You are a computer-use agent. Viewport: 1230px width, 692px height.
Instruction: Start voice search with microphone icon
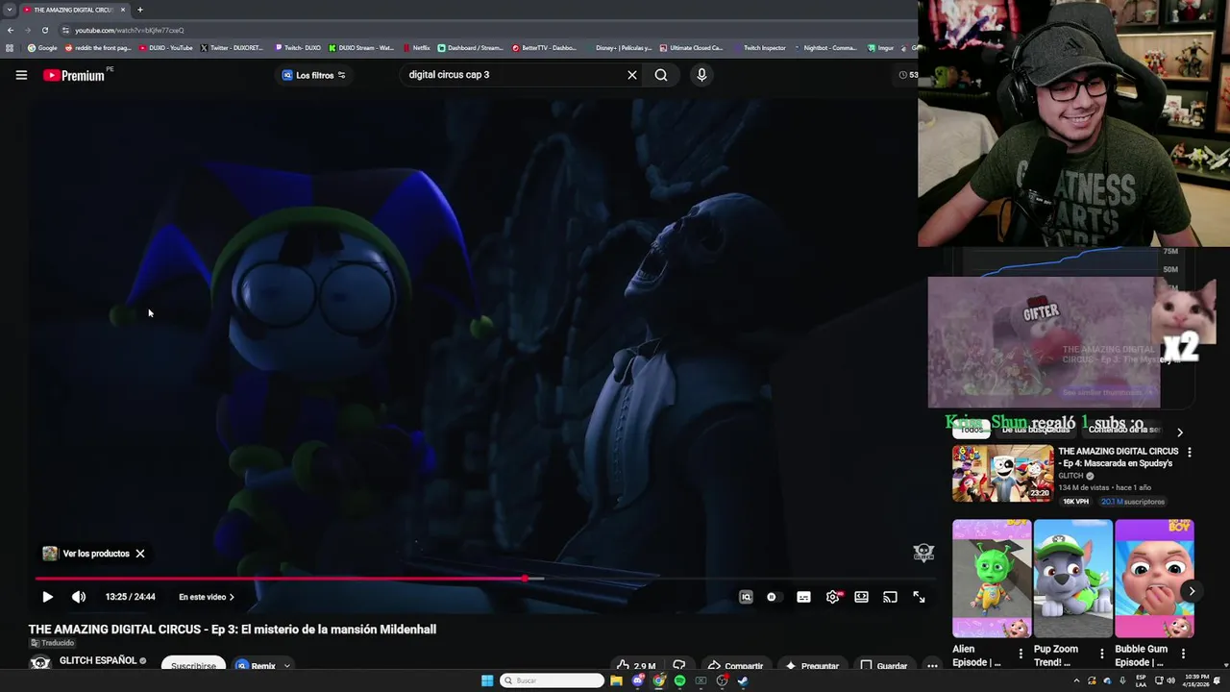click(x=701, y=75)
